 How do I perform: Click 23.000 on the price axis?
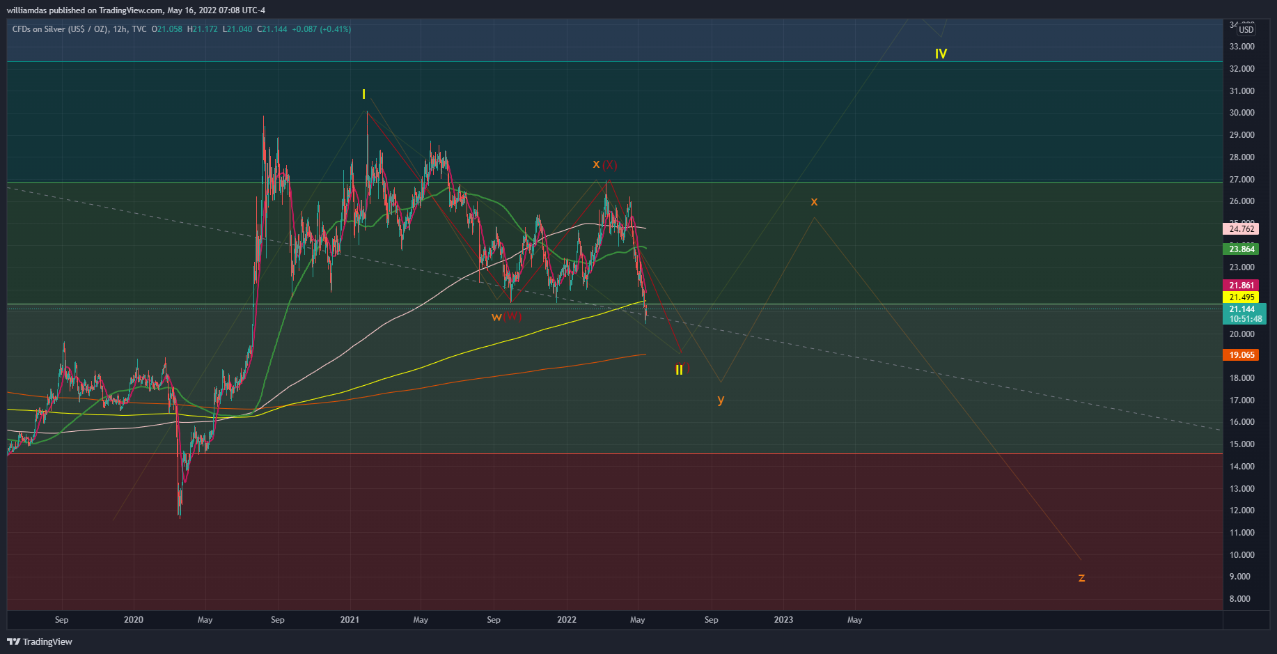pos(1241,267)
